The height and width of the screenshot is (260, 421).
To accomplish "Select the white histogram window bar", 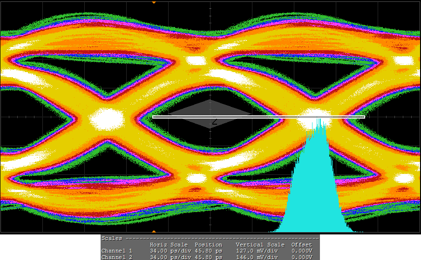I will pos(258,117).
